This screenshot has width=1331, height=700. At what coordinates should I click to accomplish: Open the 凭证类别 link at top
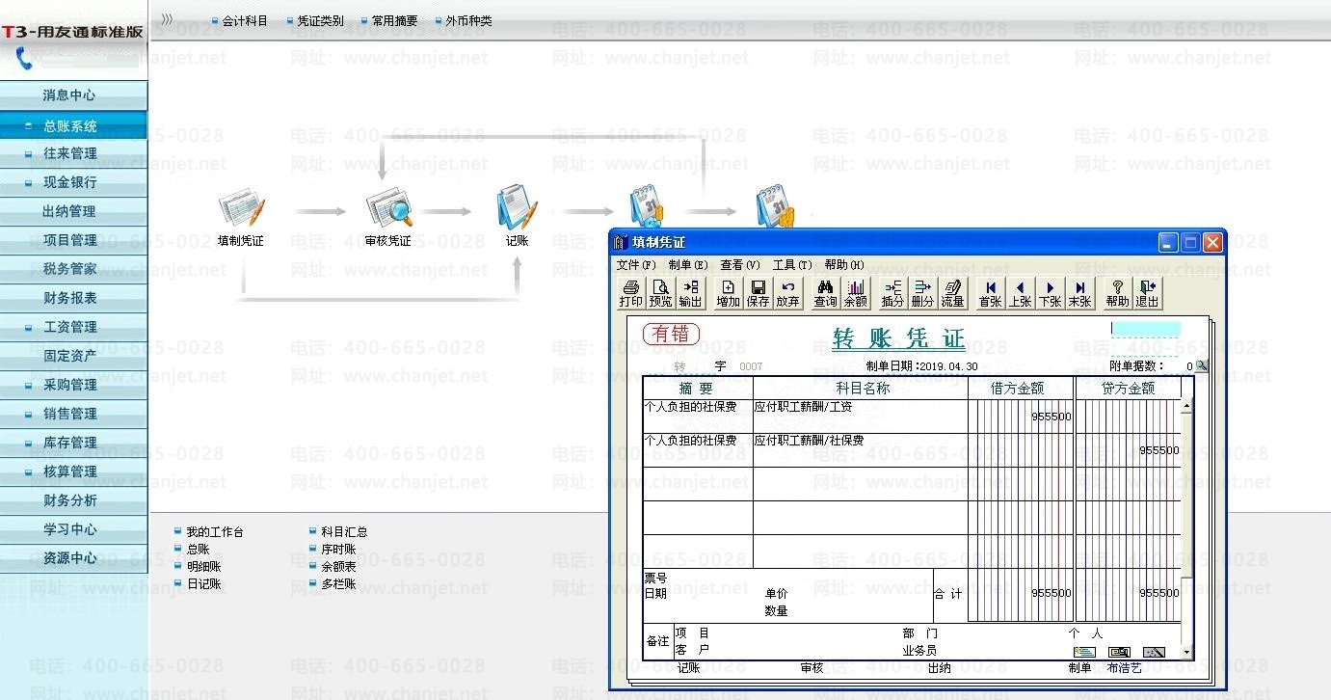click(320, 20)
